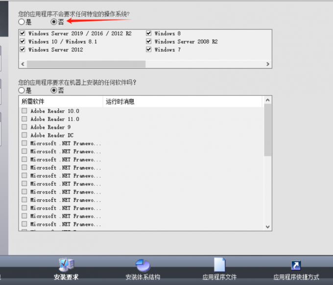This screenshot has width=333, height=285.
Task: Select 否 for specific operating system question
Action: [x=54, y=22]
